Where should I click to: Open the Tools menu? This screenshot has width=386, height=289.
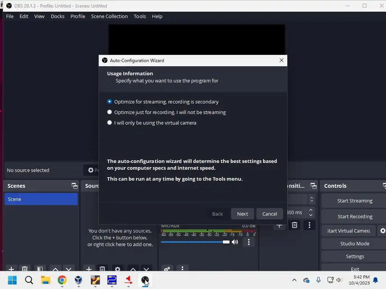click(140, 17)
